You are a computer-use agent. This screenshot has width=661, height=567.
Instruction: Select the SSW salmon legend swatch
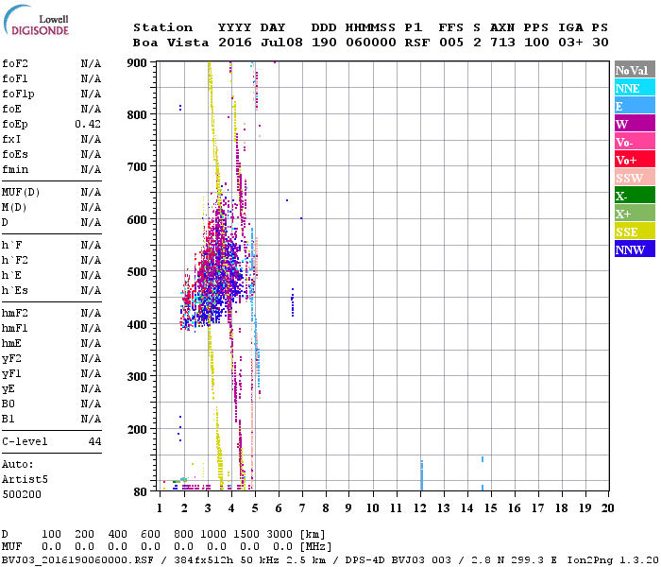635,178
